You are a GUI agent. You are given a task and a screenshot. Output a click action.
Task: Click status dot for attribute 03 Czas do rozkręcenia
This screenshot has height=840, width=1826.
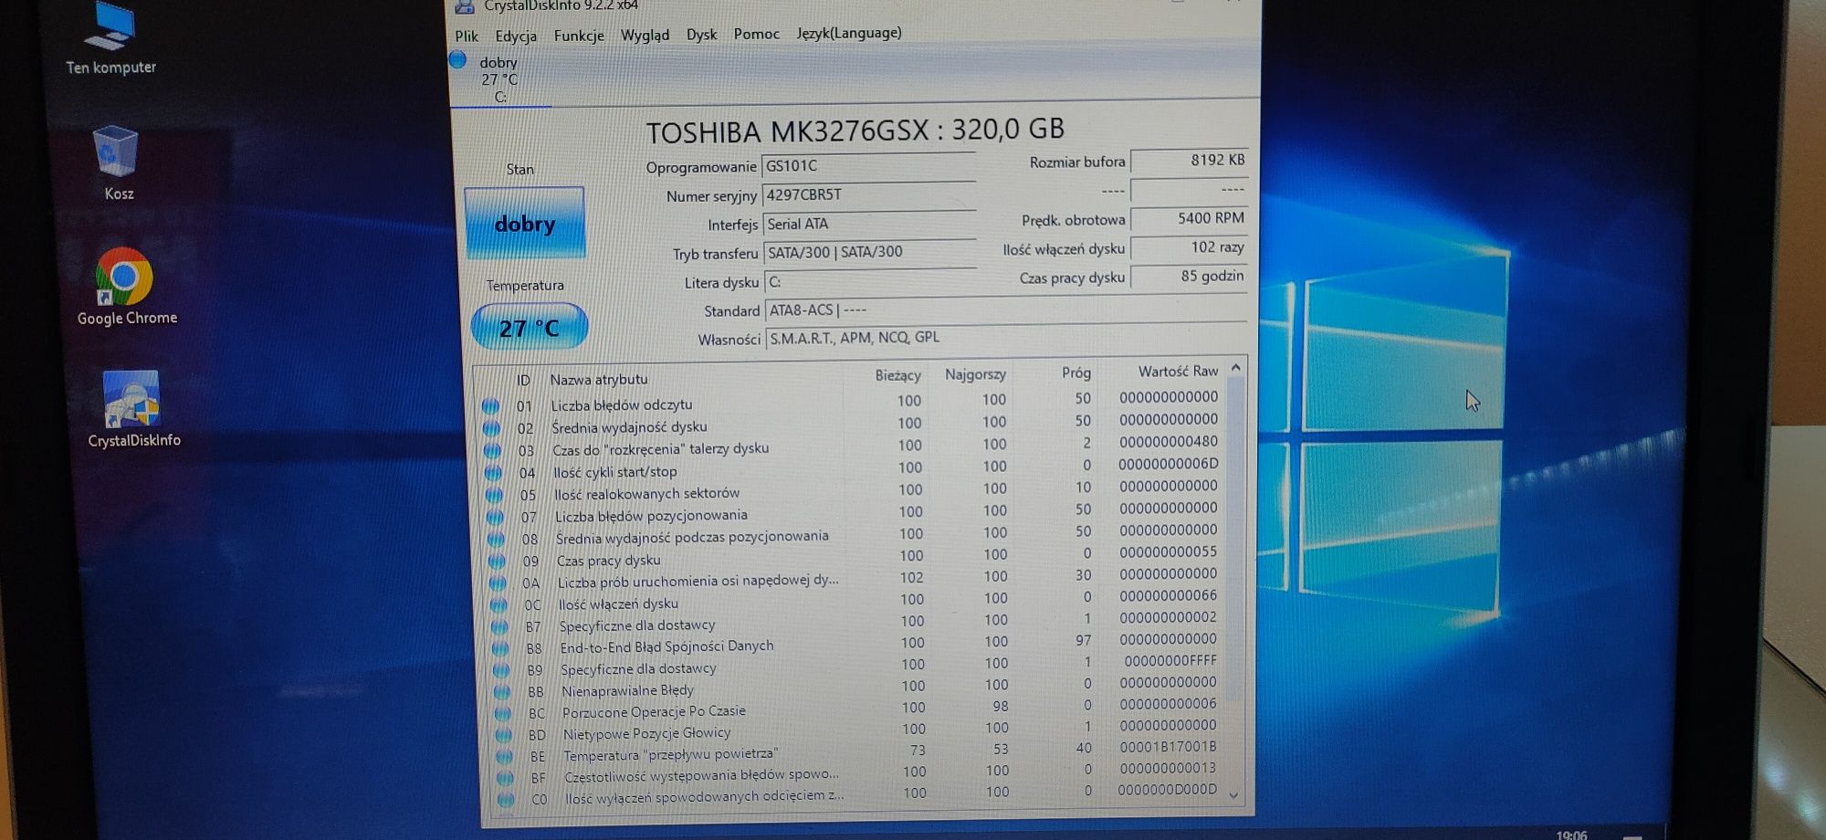(x=492, y=450)
